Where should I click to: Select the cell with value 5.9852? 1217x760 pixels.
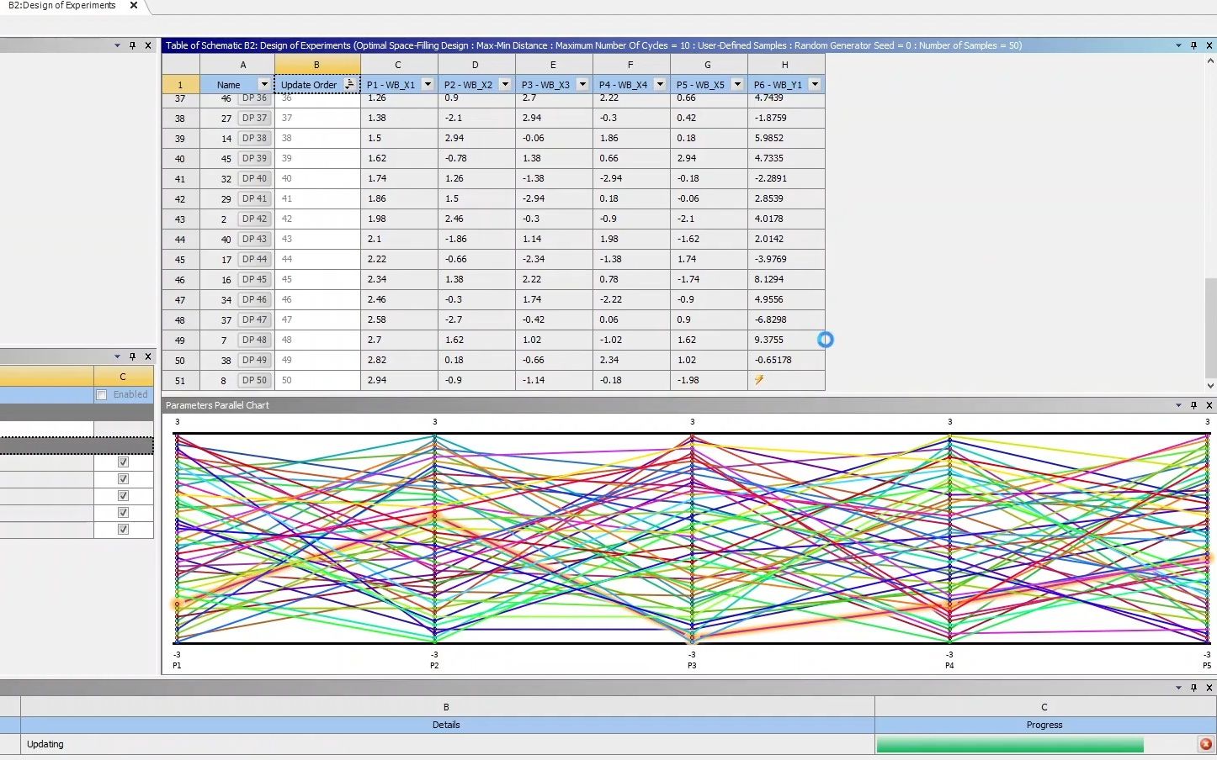point(786,138)
